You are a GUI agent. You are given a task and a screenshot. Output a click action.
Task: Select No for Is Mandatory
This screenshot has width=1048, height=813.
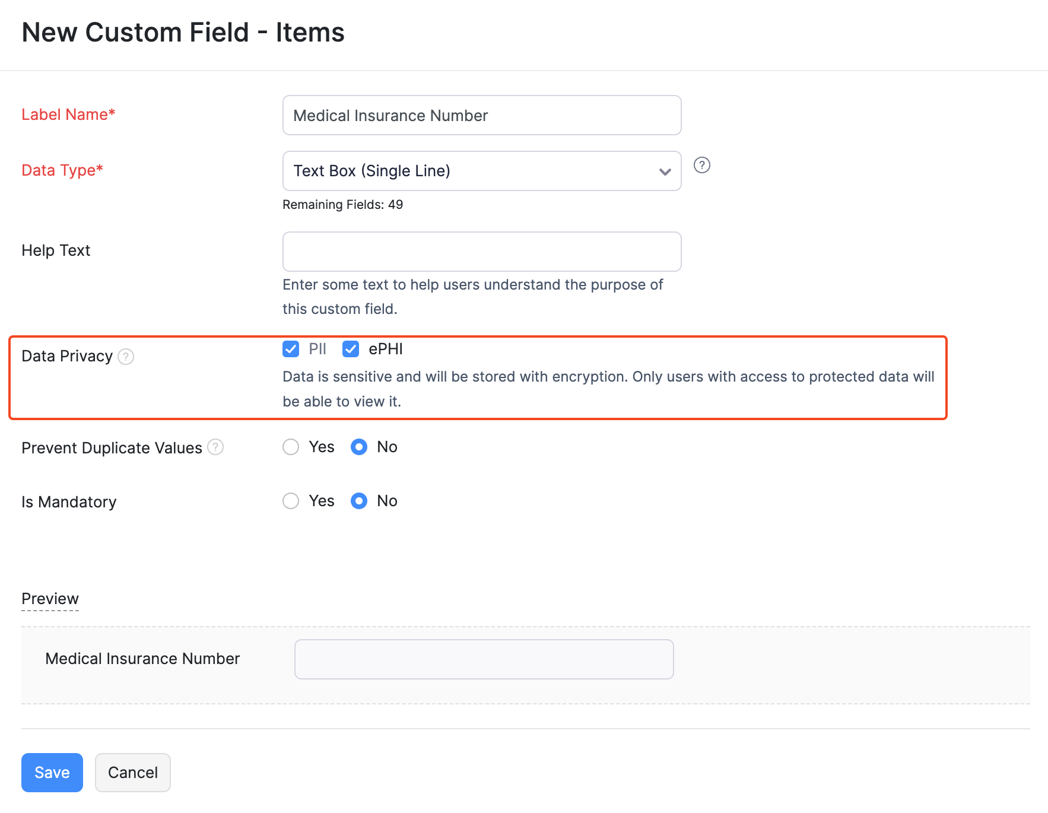click(x=359, y=501)
